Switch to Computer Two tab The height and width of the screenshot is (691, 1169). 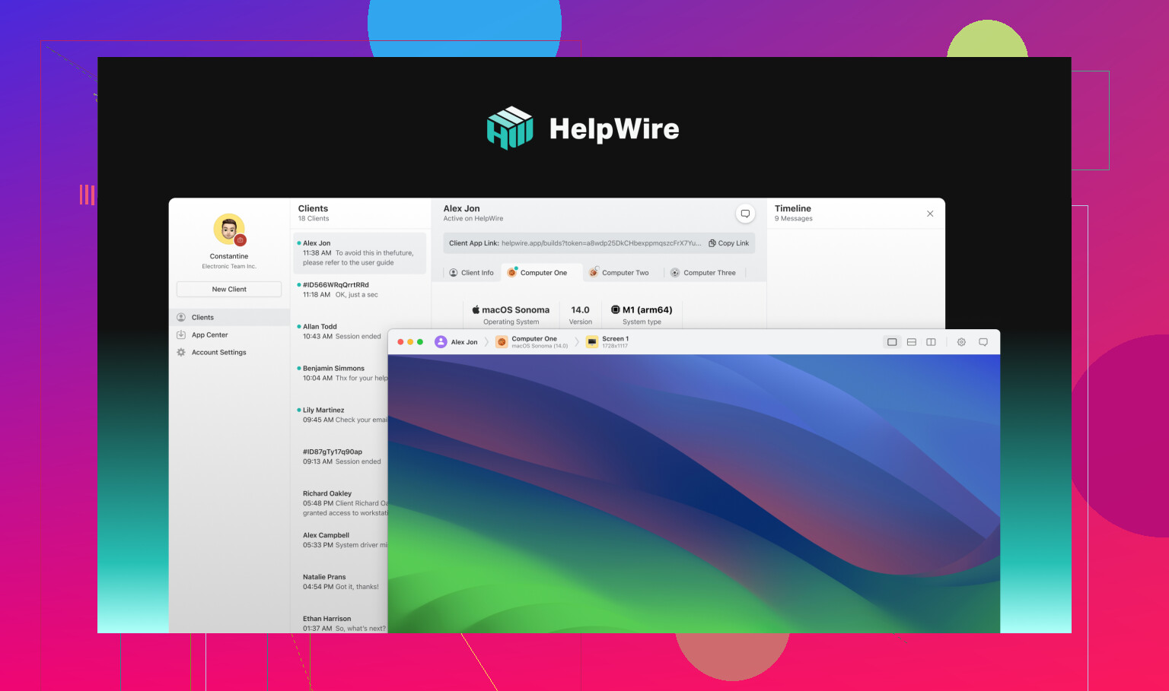pos(619,273)
